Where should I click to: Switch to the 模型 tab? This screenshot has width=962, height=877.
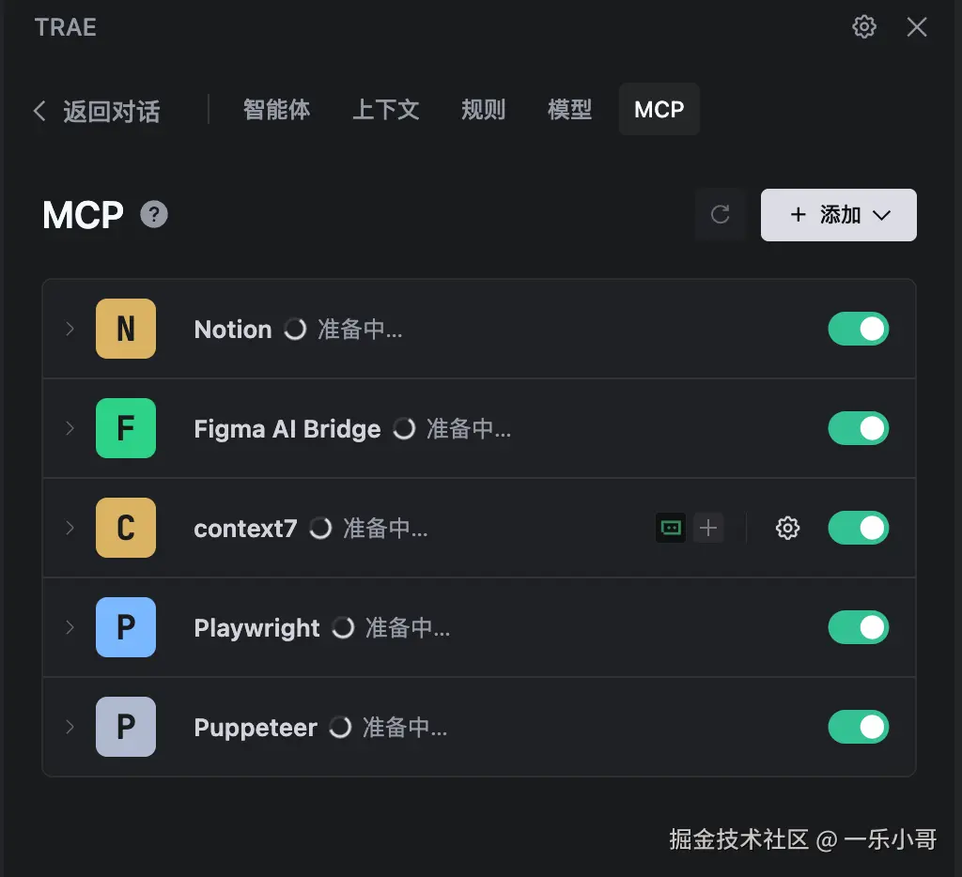tap(570, 110)
